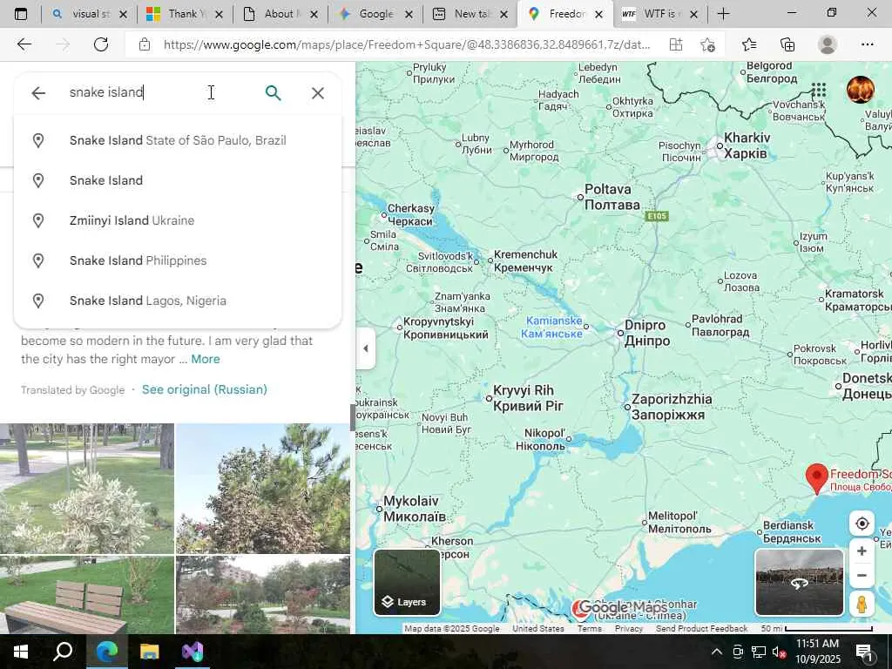This screenshot has width=892, height=669.
Task: Switch to the WTF is tab
Action: (660, 14)
